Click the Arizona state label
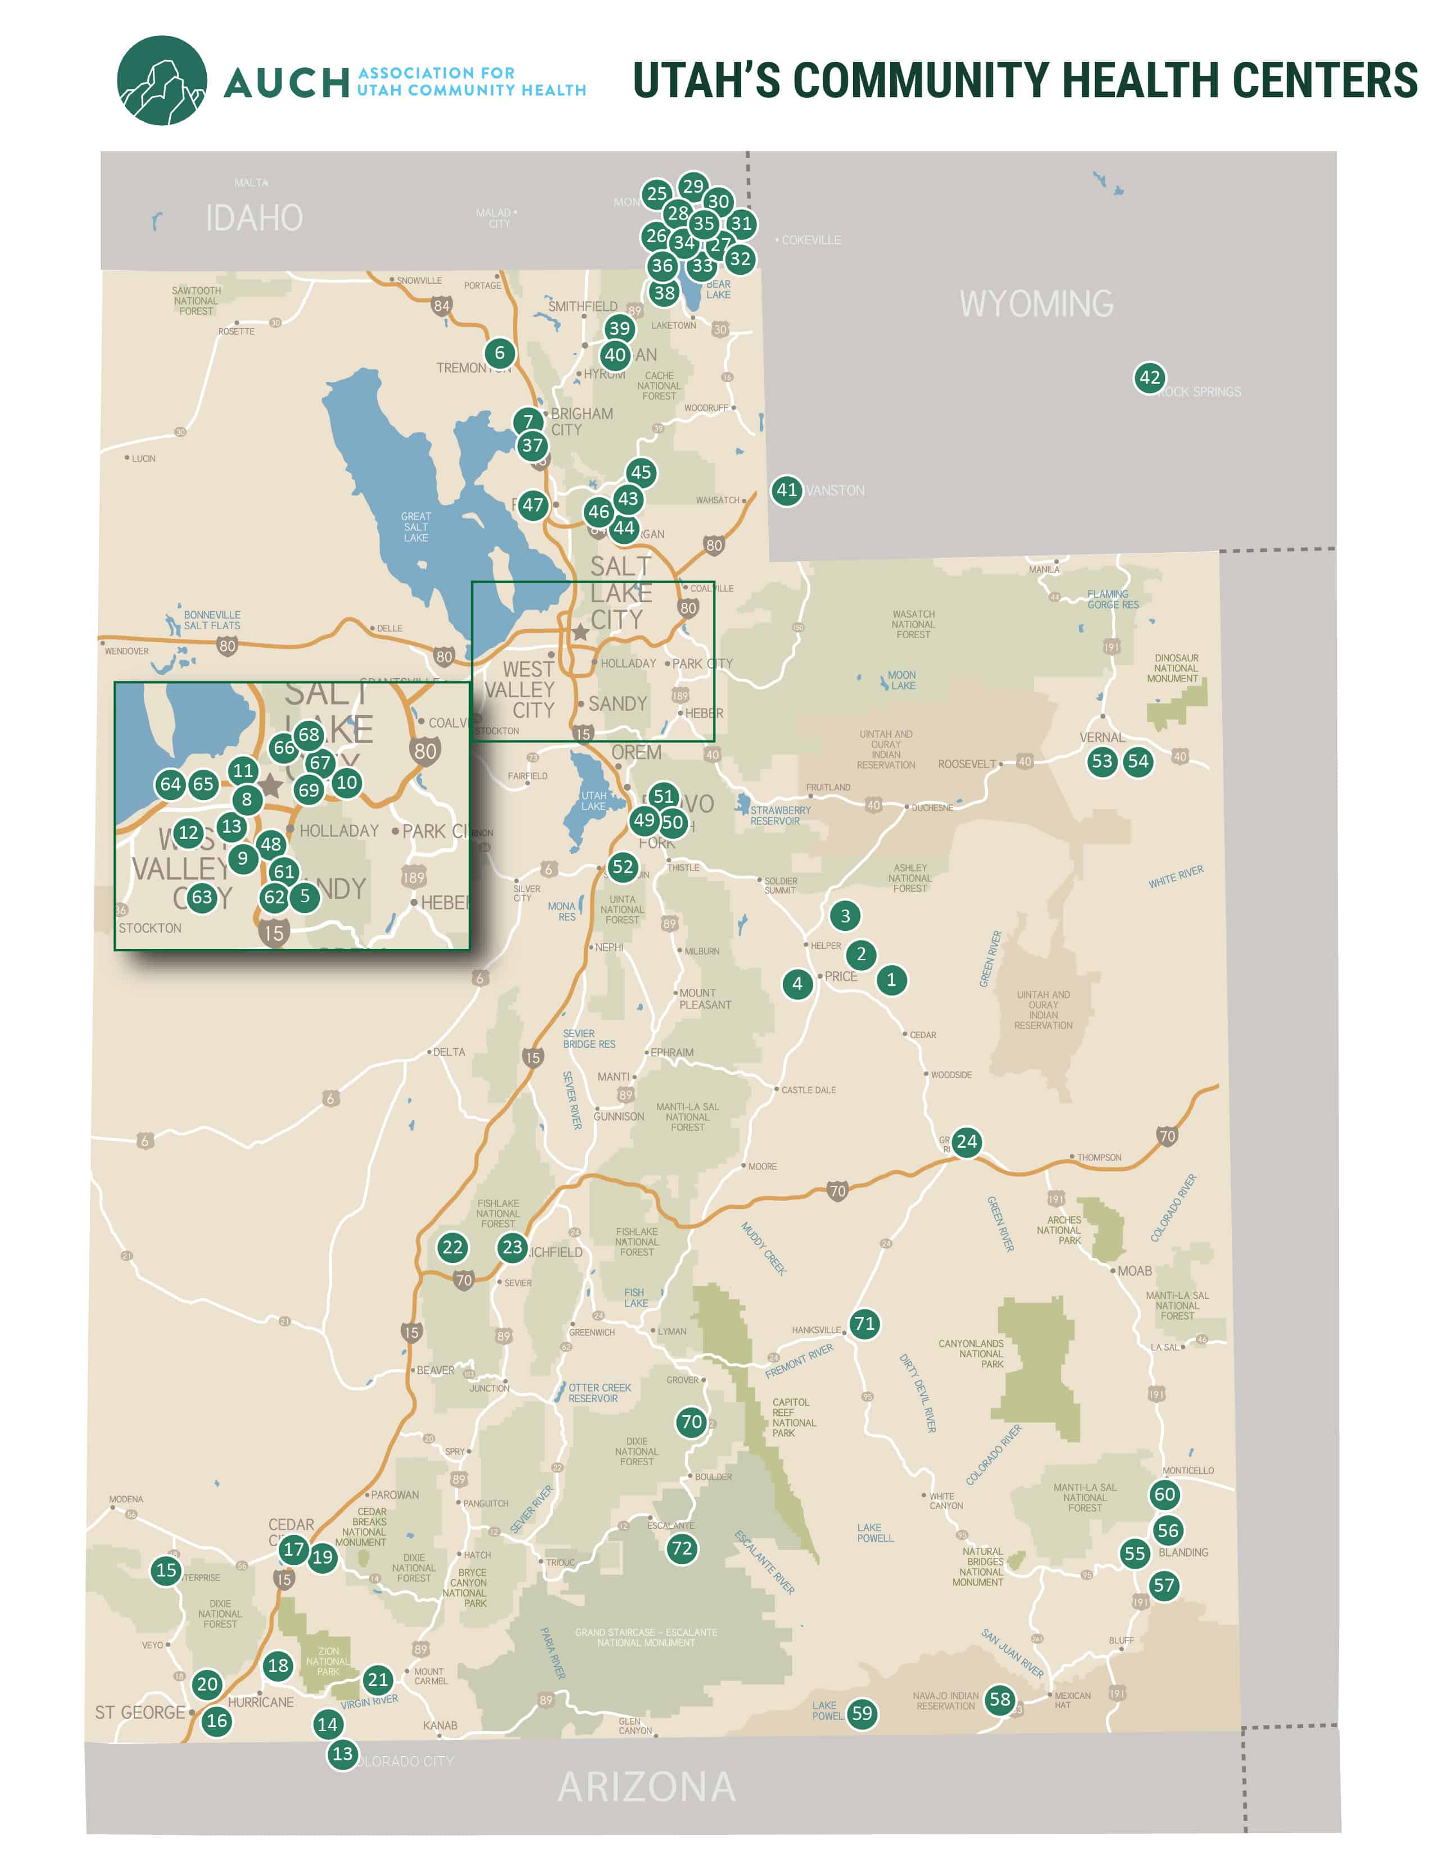This screenshot has height=1854, width=1433. 646,1787
